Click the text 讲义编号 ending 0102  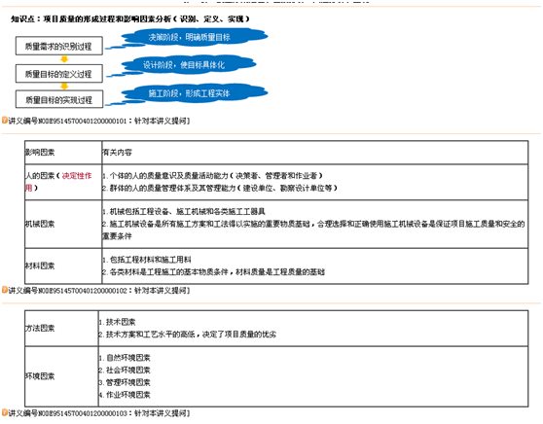click(x=67, y=291)
